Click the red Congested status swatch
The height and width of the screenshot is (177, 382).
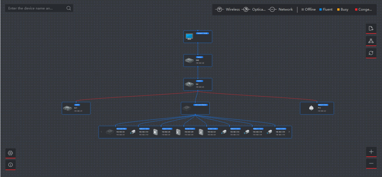point(356,10)
